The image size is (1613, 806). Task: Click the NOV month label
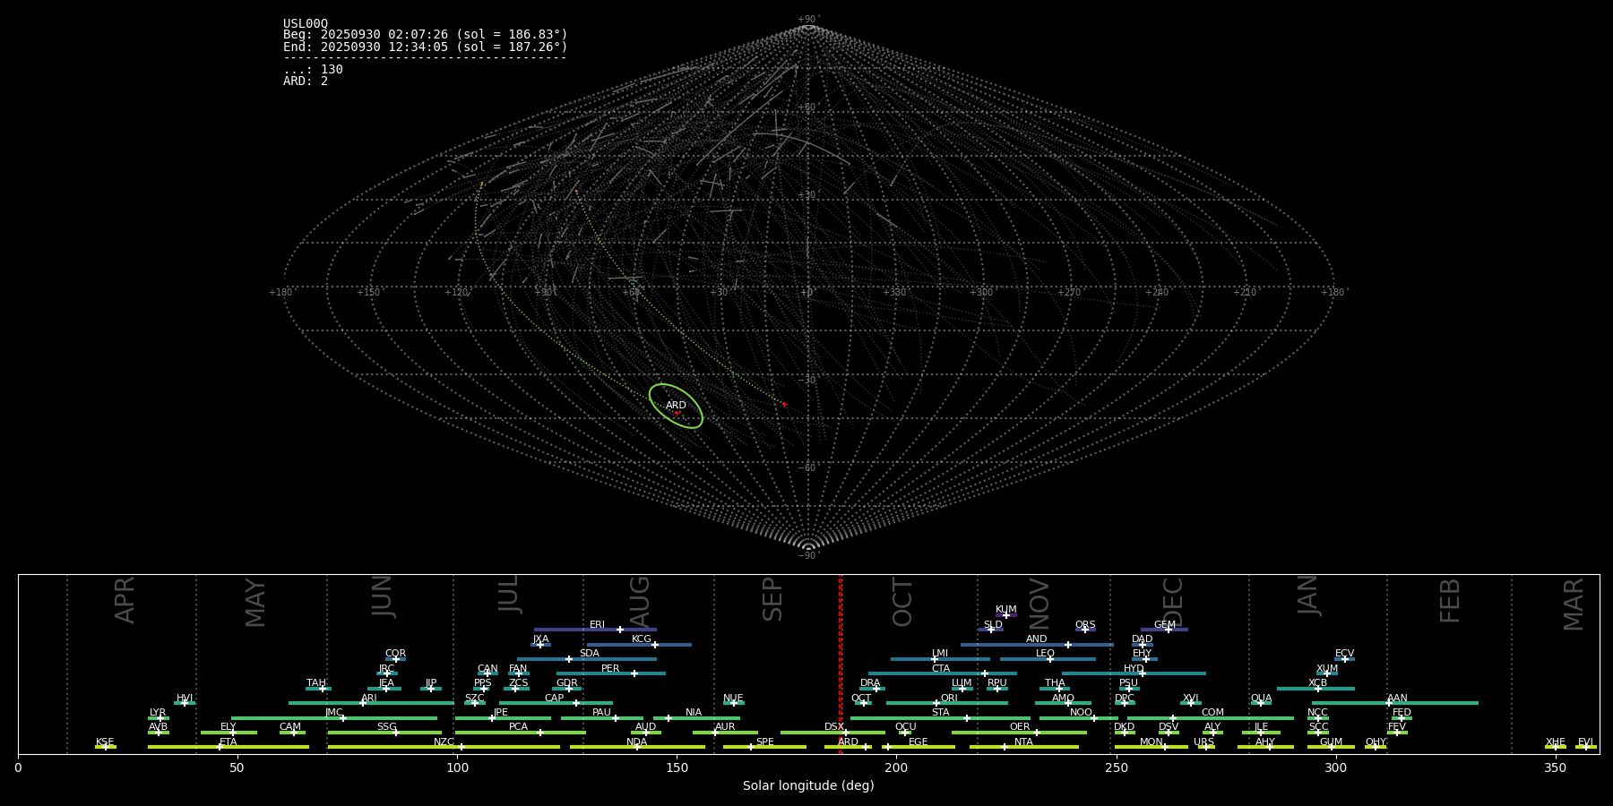click(1039, 604)
